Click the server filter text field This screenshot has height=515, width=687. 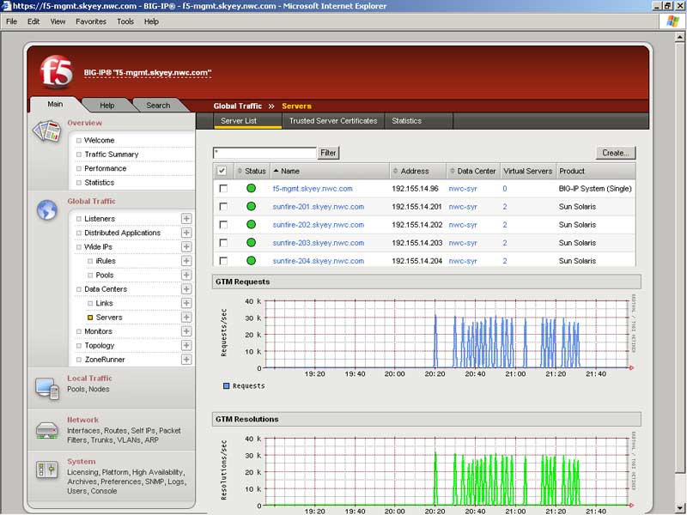coord(264,153)
